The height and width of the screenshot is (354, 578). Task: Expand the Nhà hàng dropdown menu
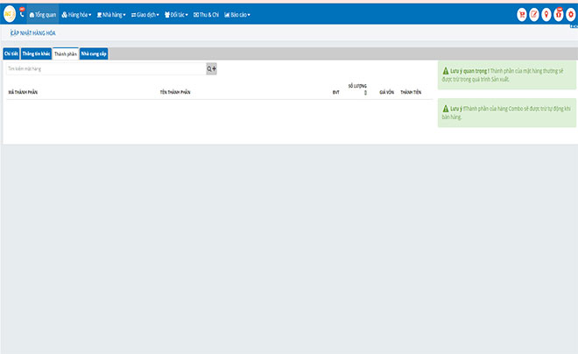pyautogui.click(x=111, y=15)
